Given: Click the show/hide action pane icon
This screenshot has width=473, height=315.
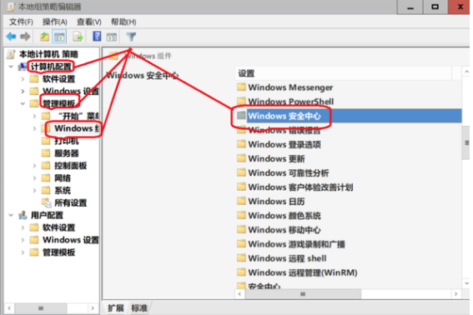Looking at the screenshot, I should pos(112,37).
